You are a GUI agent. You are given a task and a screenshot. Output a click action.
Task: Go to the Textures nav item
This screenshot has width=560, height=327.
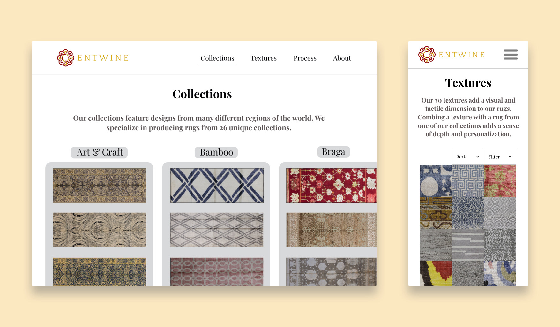(x=264, y=58)
